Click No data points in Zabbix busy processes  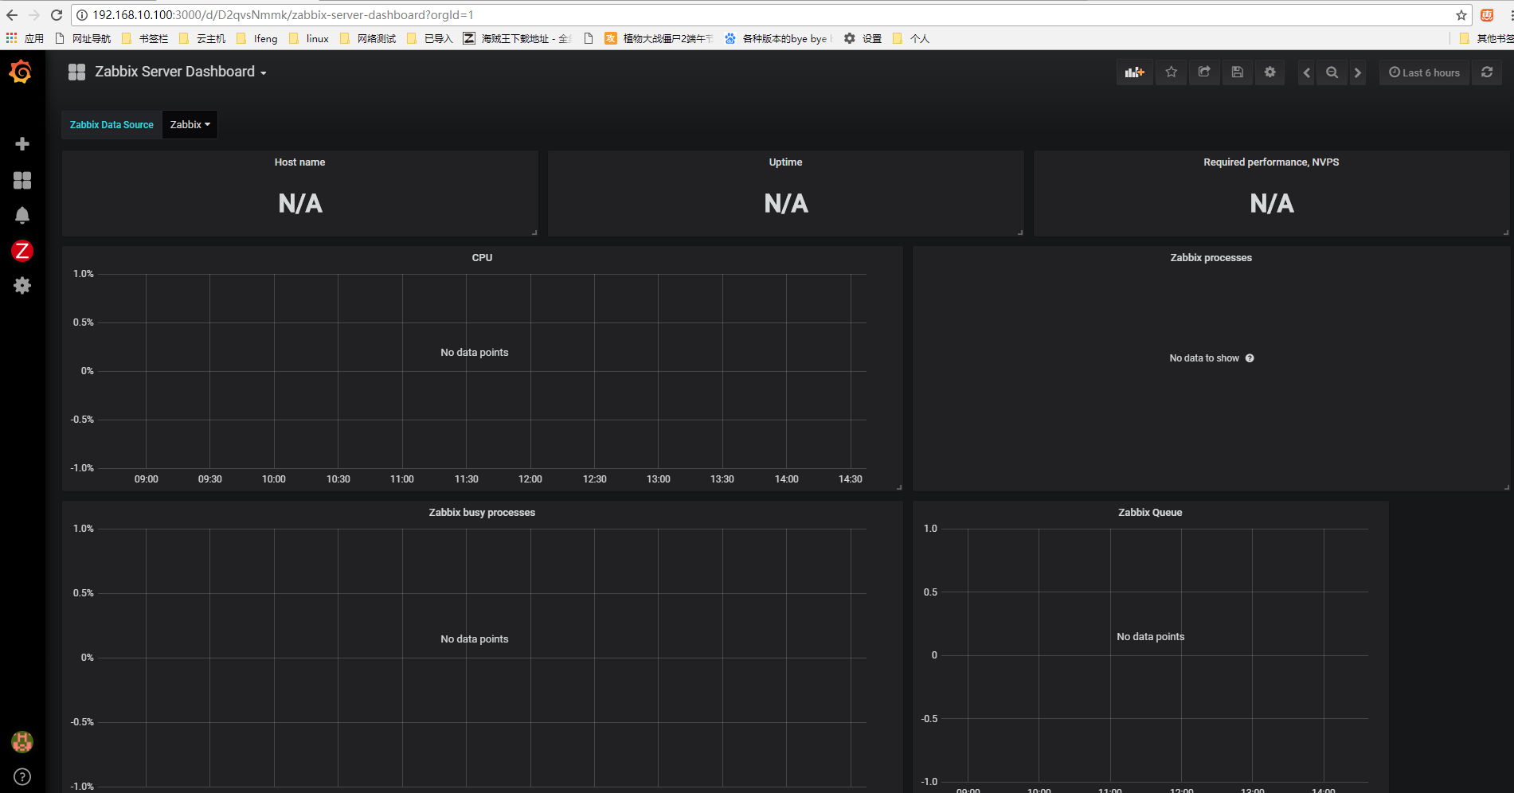tap(475, 639)
